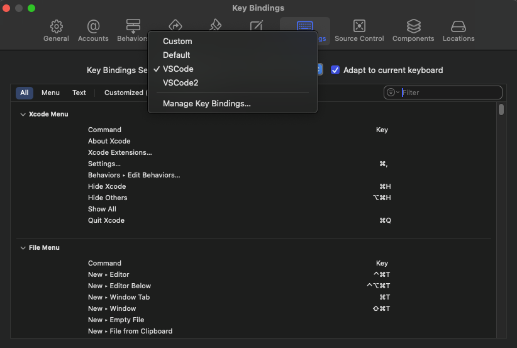Image resolution: width=517 pixels, height=348 pixels.
Task: Click the ⌥⌘H key shortcut cell
Action: 382,198
